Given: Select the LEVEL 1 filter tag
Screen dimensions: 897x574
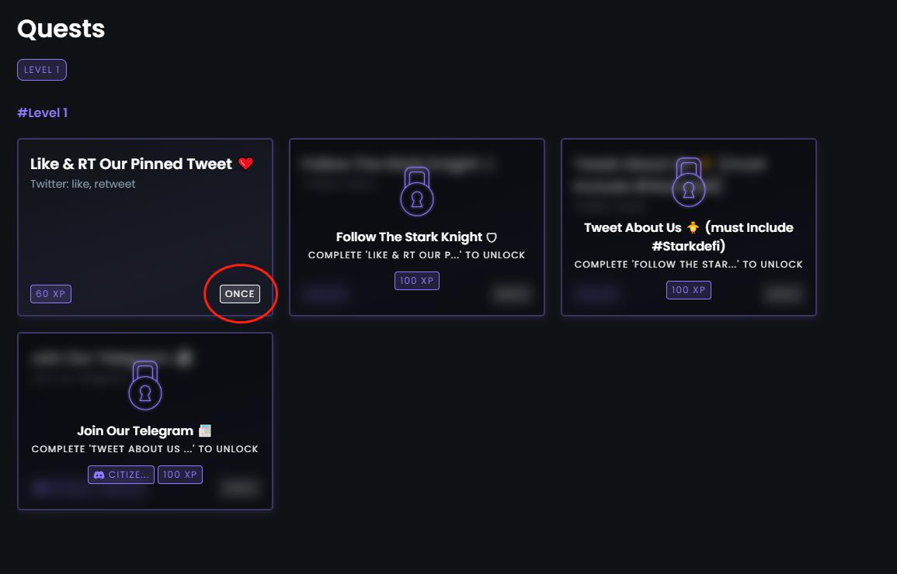Looking at the screenshot, I should [x=42, y=70].
